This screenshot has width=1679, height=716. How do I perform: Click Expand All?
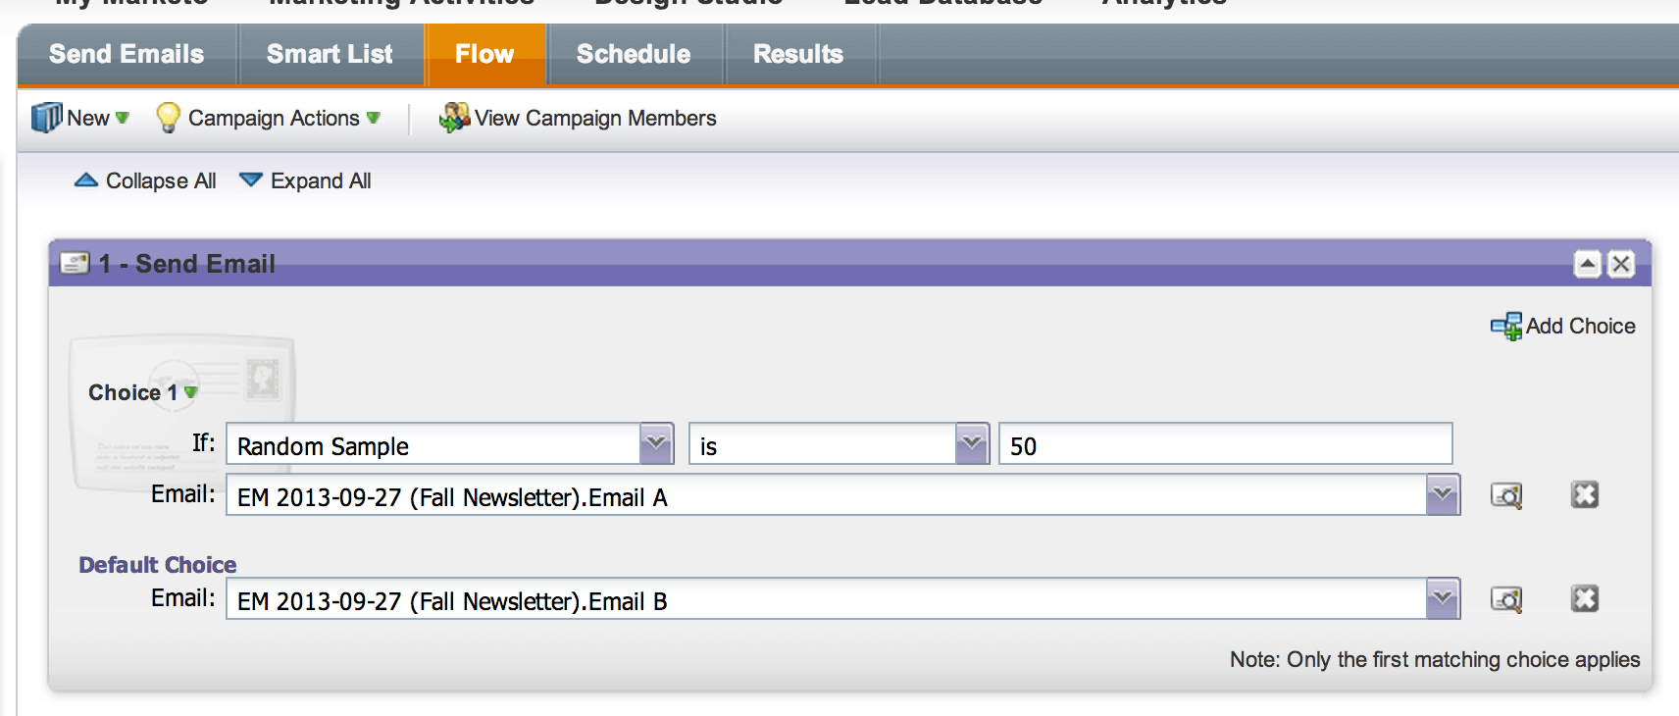tap(306, 181)
